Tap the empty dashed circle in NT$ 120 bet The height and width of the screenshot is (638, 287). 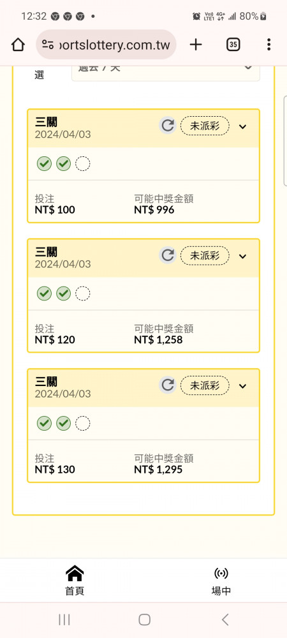(83, 293)
